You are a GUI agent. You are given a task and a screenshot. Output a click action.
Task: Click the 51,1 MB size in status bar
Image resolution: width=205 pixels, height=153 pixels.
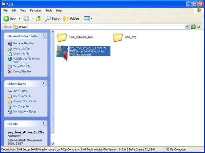(150, 149)
